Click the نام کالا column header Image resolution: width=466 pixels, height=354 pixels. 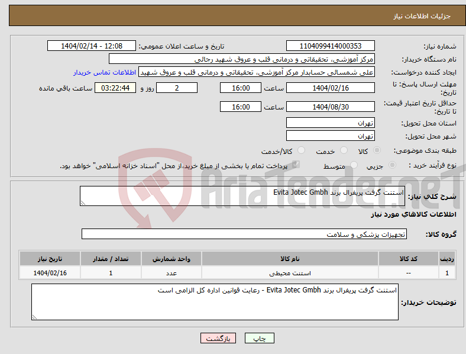(290, 259)
